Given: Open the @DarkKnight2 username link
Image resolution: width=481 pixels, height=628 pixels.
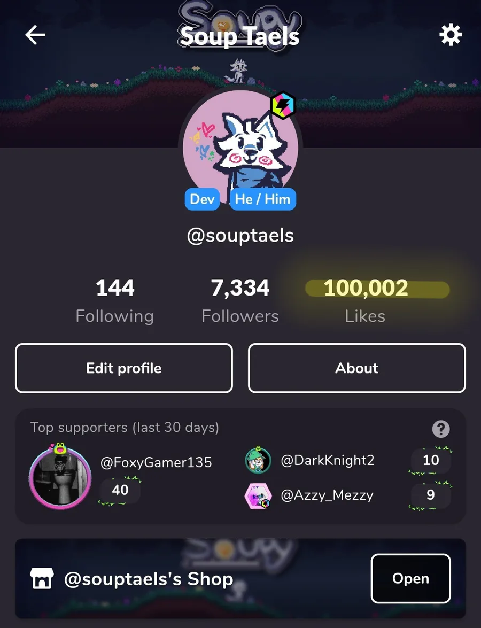Looking at the screenshot, I should pyautogui.click(x=328, y=460).
